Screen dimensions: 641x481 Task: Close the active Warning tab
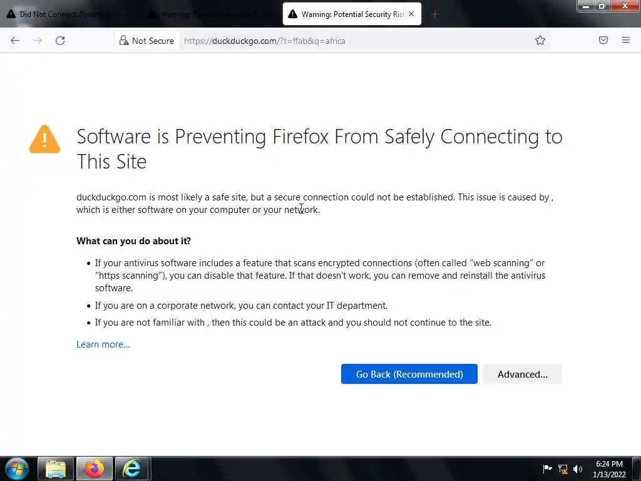(411, 14)
